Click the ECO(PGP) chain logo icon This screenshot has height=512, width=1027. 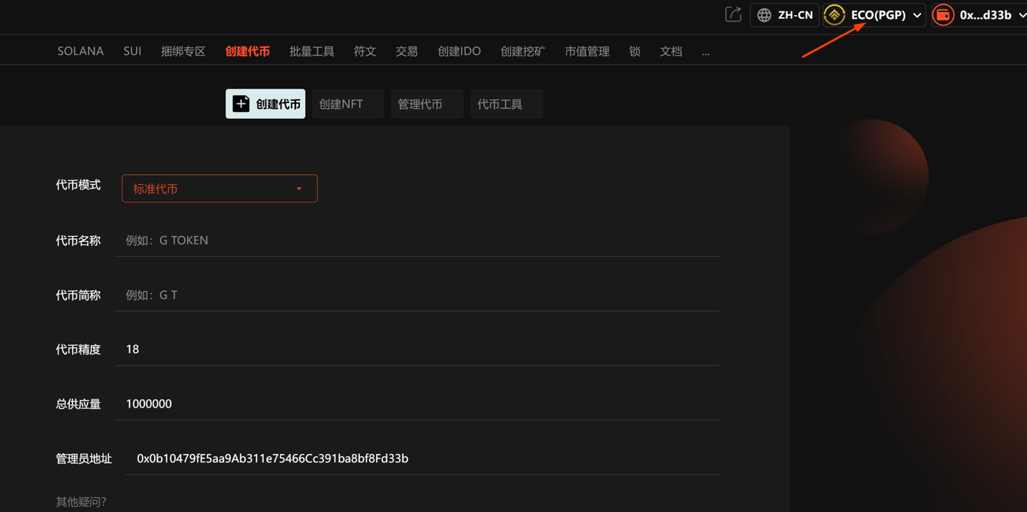coord(835,15)
